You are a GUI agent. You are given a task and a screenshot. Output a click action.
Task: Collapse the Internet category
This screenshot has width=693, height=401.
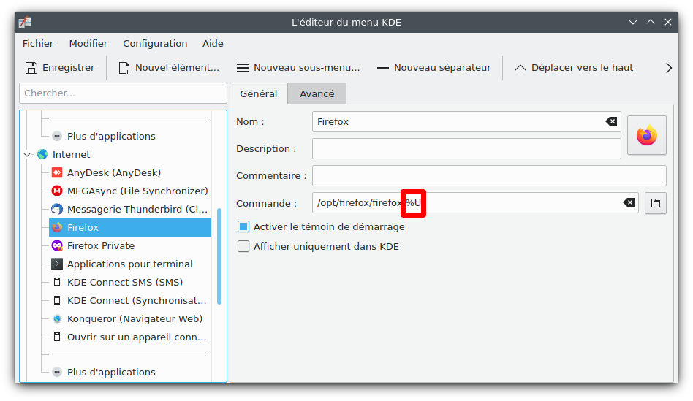(x=27, y=155)
